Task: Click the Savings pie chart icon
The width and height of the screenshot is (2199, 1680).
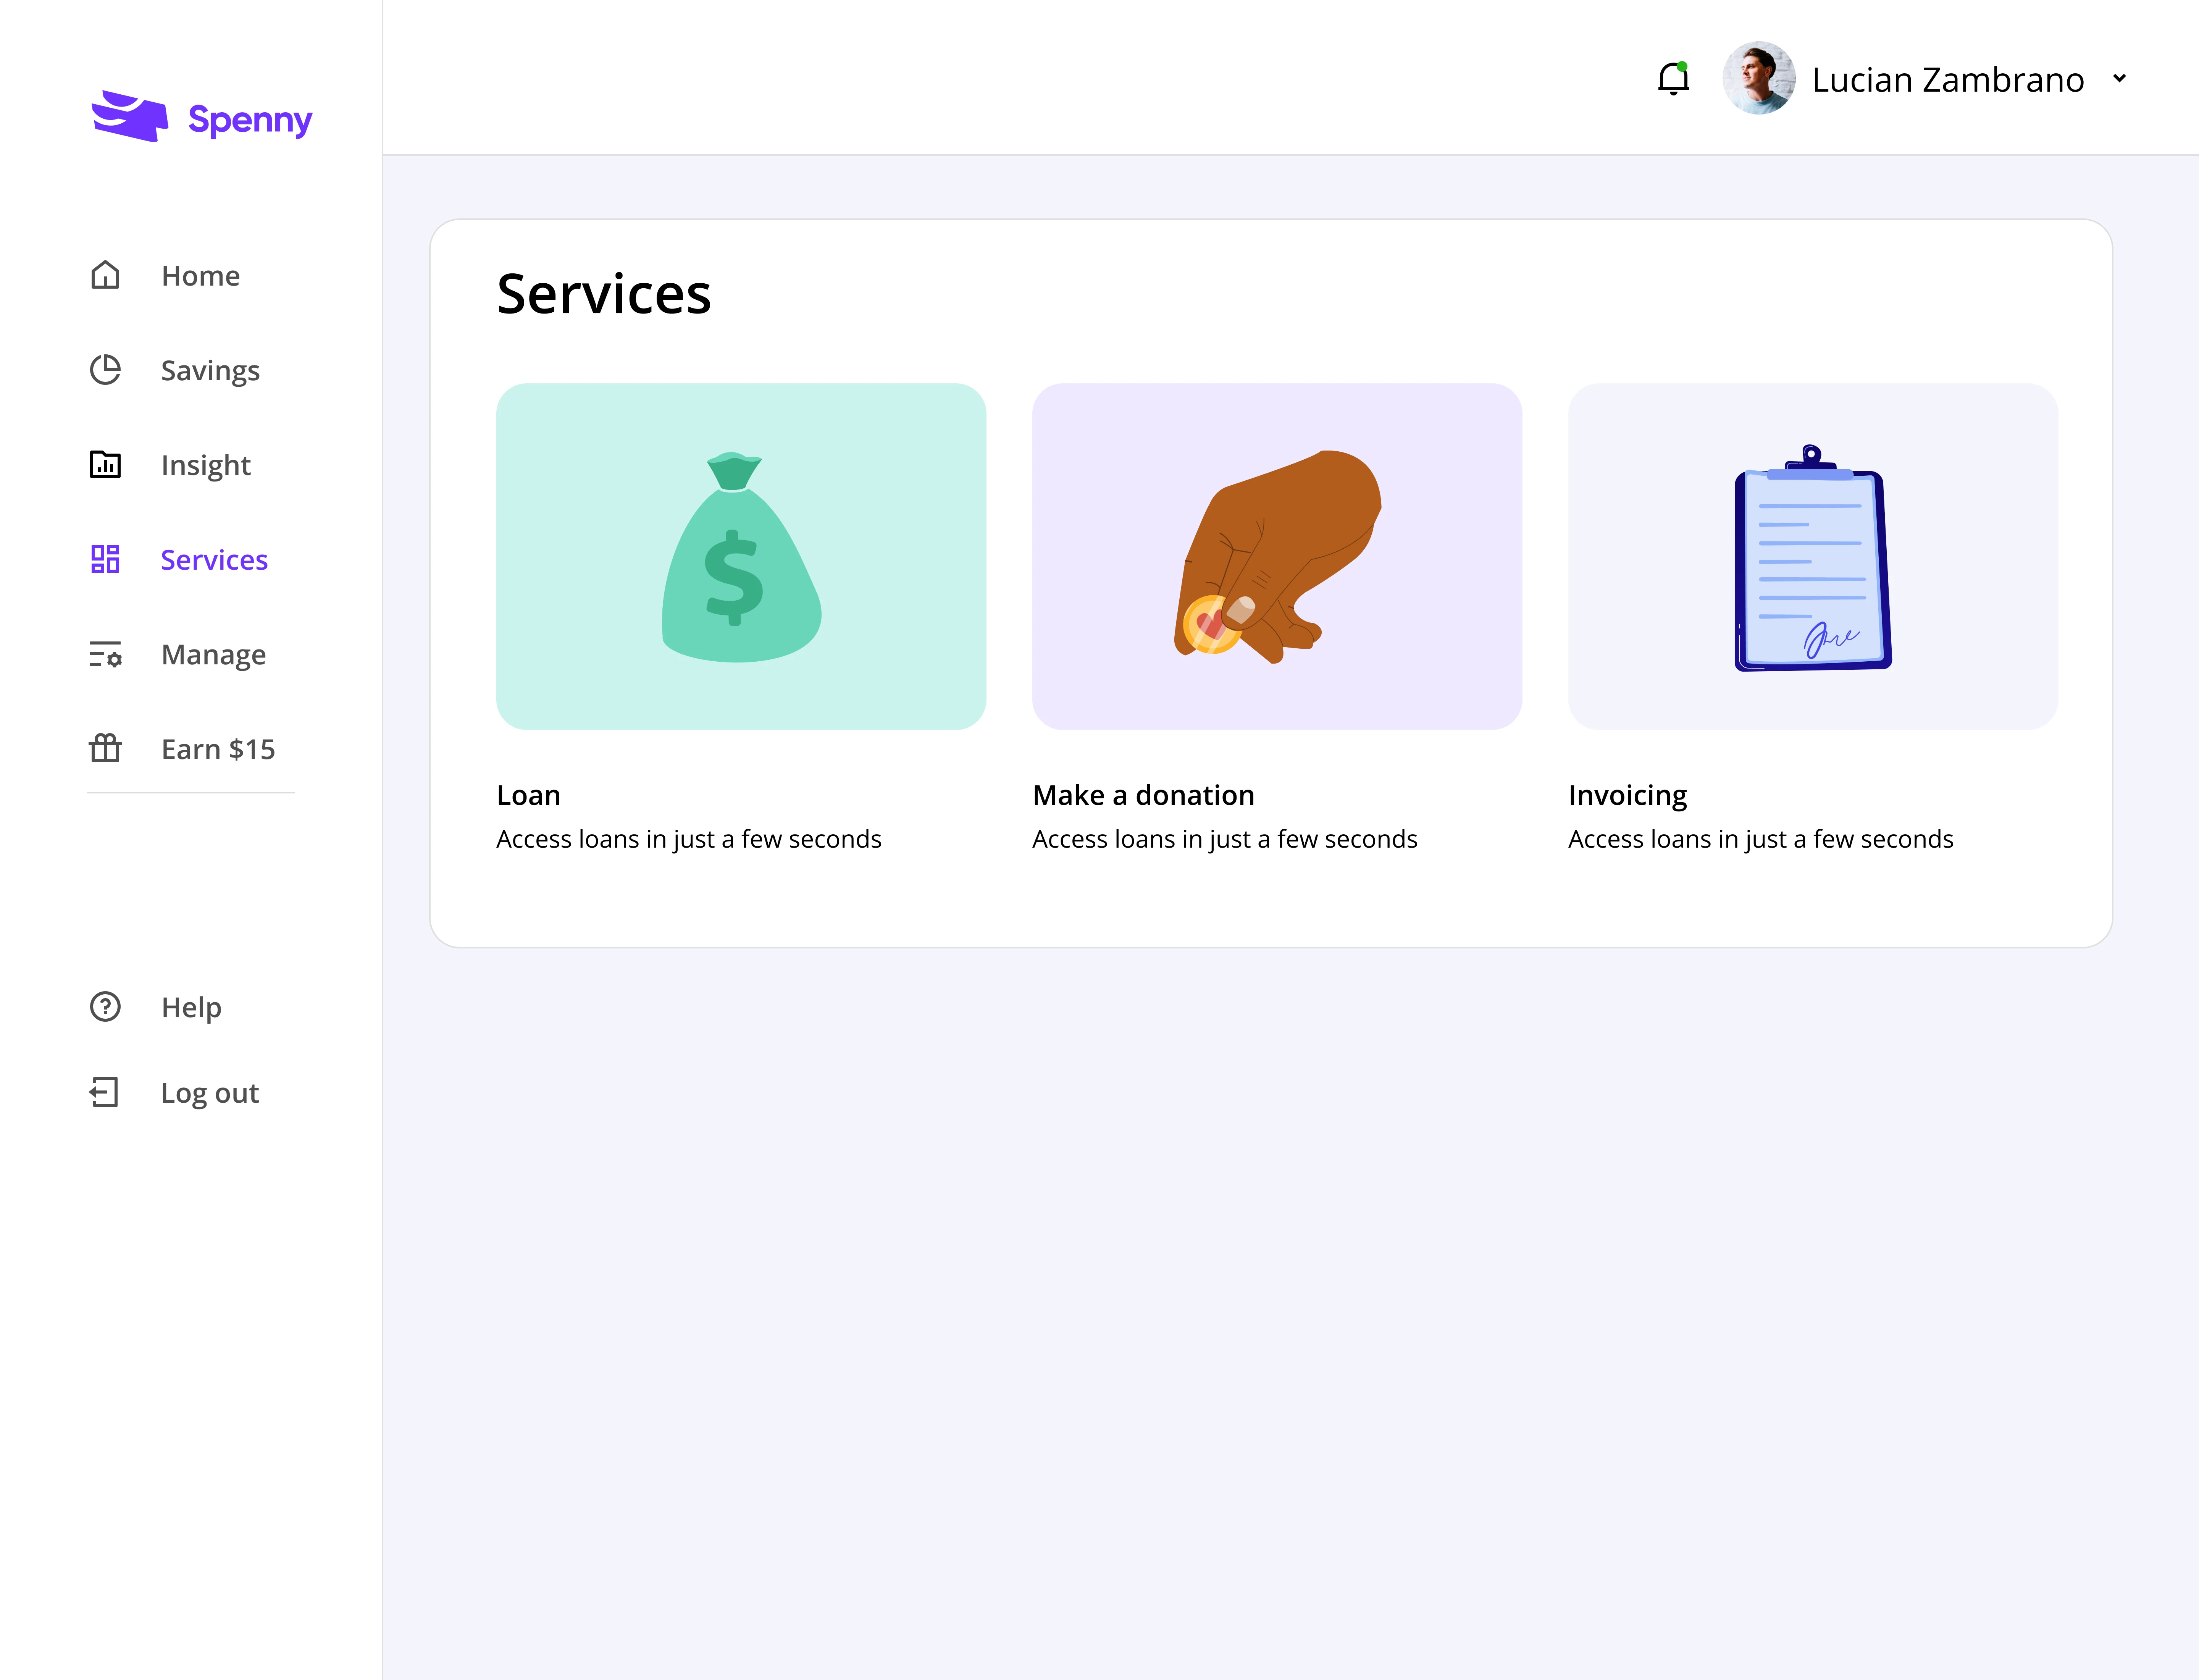Action: tap(105, 370)
